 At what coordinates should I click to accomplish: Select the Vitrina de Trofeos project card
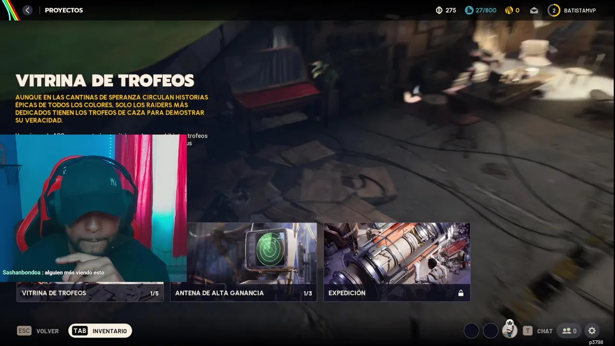pos(90,293)
